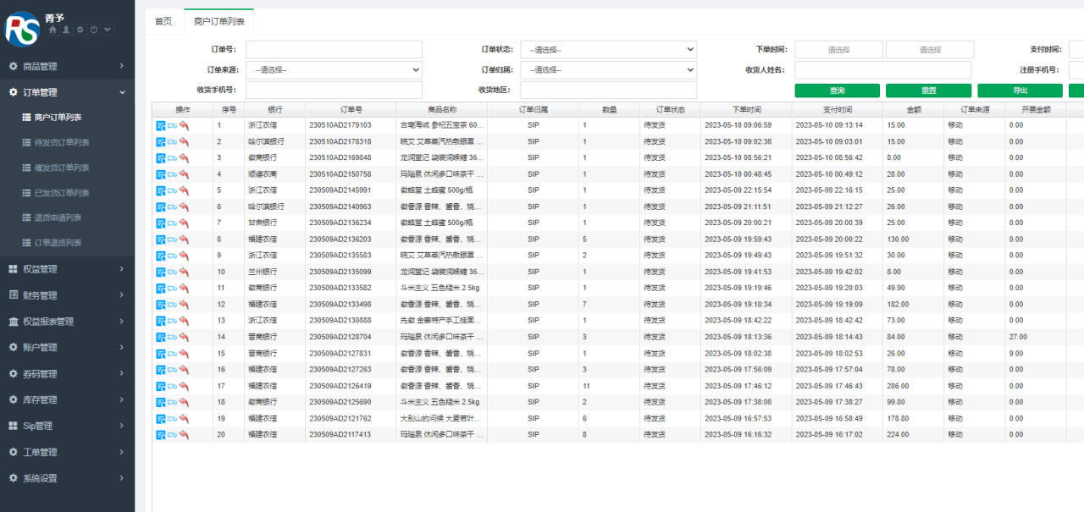Image resolution: width=1084 pixels, height=512 pixels.
Task: Click the 订单号 input field
Action: click(x=334, y=49)
